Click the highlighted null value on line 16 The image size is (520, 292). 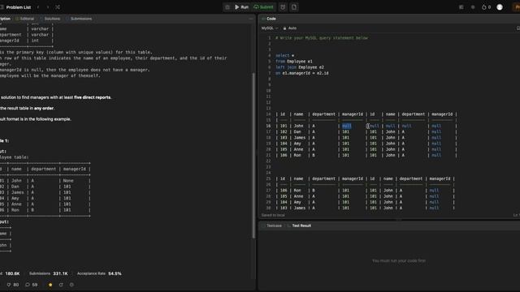click(x=347, y=126)
